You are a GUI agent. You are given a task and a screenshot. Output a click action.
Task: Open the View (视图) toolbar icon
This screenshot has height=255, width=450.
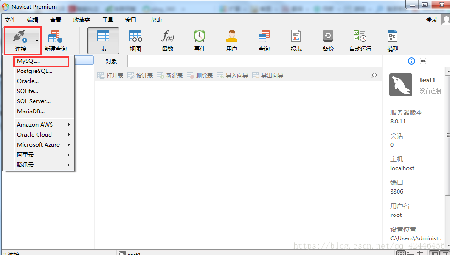[x=135, y=36]
